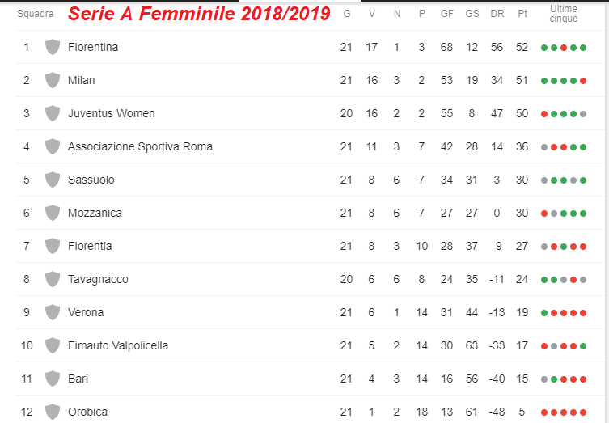Click the Serie A Femminile 2018/2019 title
This screenshot has width=609, height=423.
tap(199, 14)
